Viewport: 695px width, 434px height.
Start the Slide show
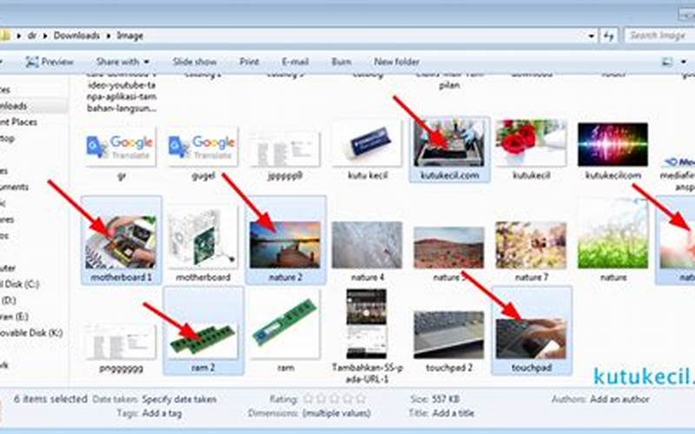pyautogui.click(x=195, y=62)
